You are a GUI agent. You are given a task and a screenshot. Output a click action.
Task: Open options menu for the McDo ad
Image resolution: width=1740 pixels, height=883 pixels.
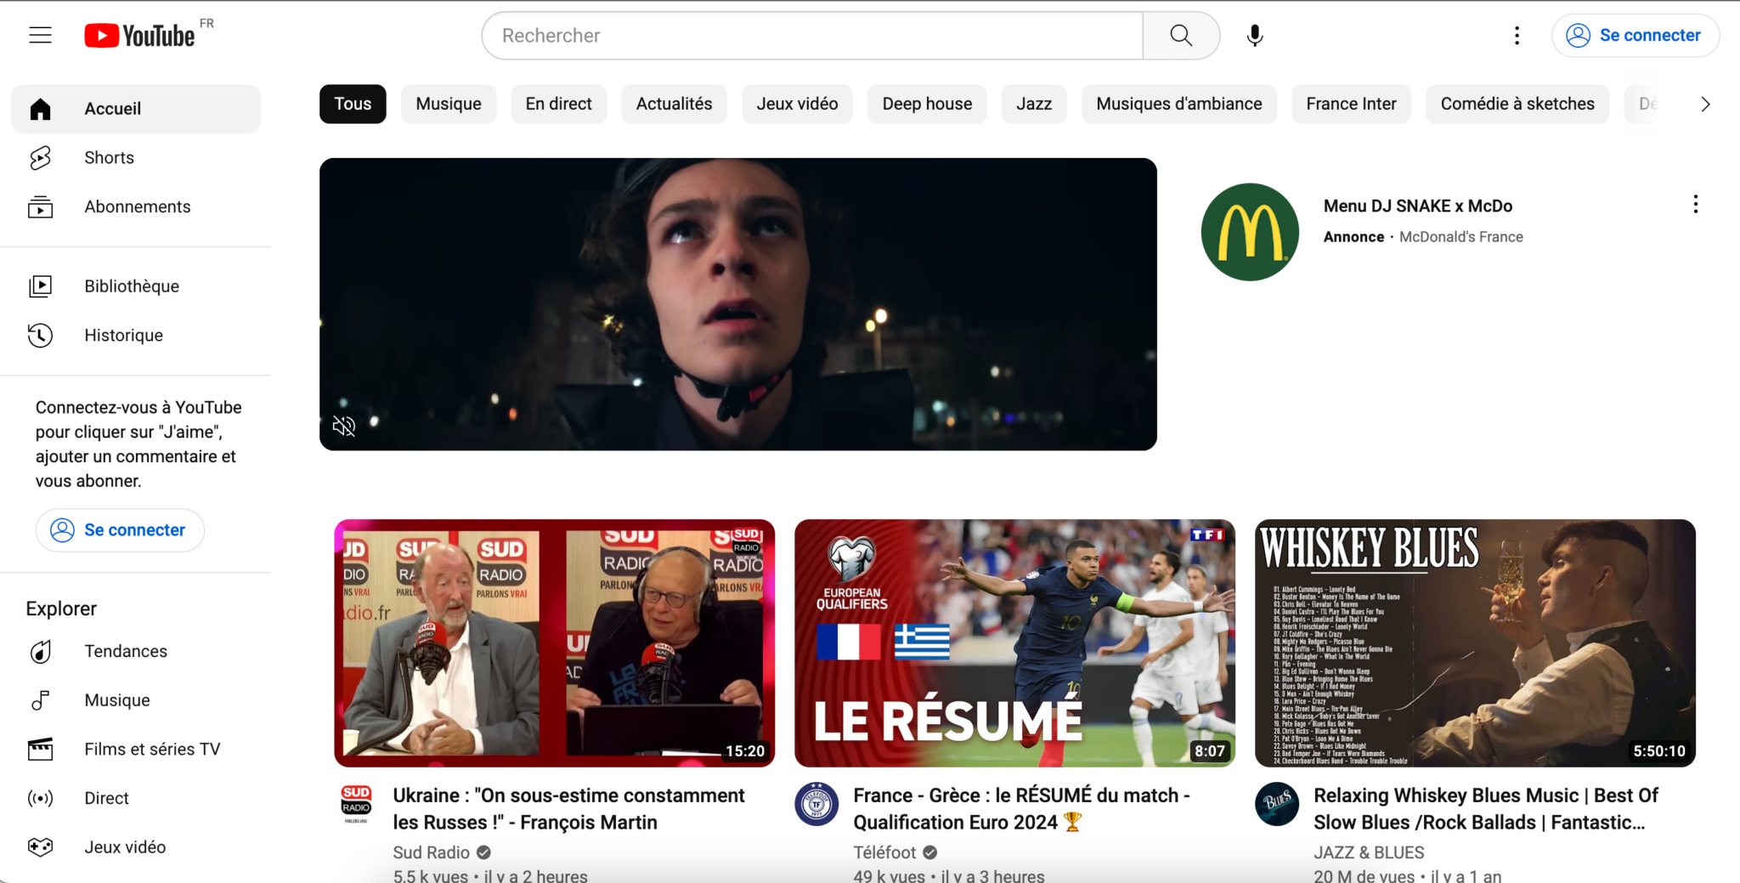(1695, 203)
